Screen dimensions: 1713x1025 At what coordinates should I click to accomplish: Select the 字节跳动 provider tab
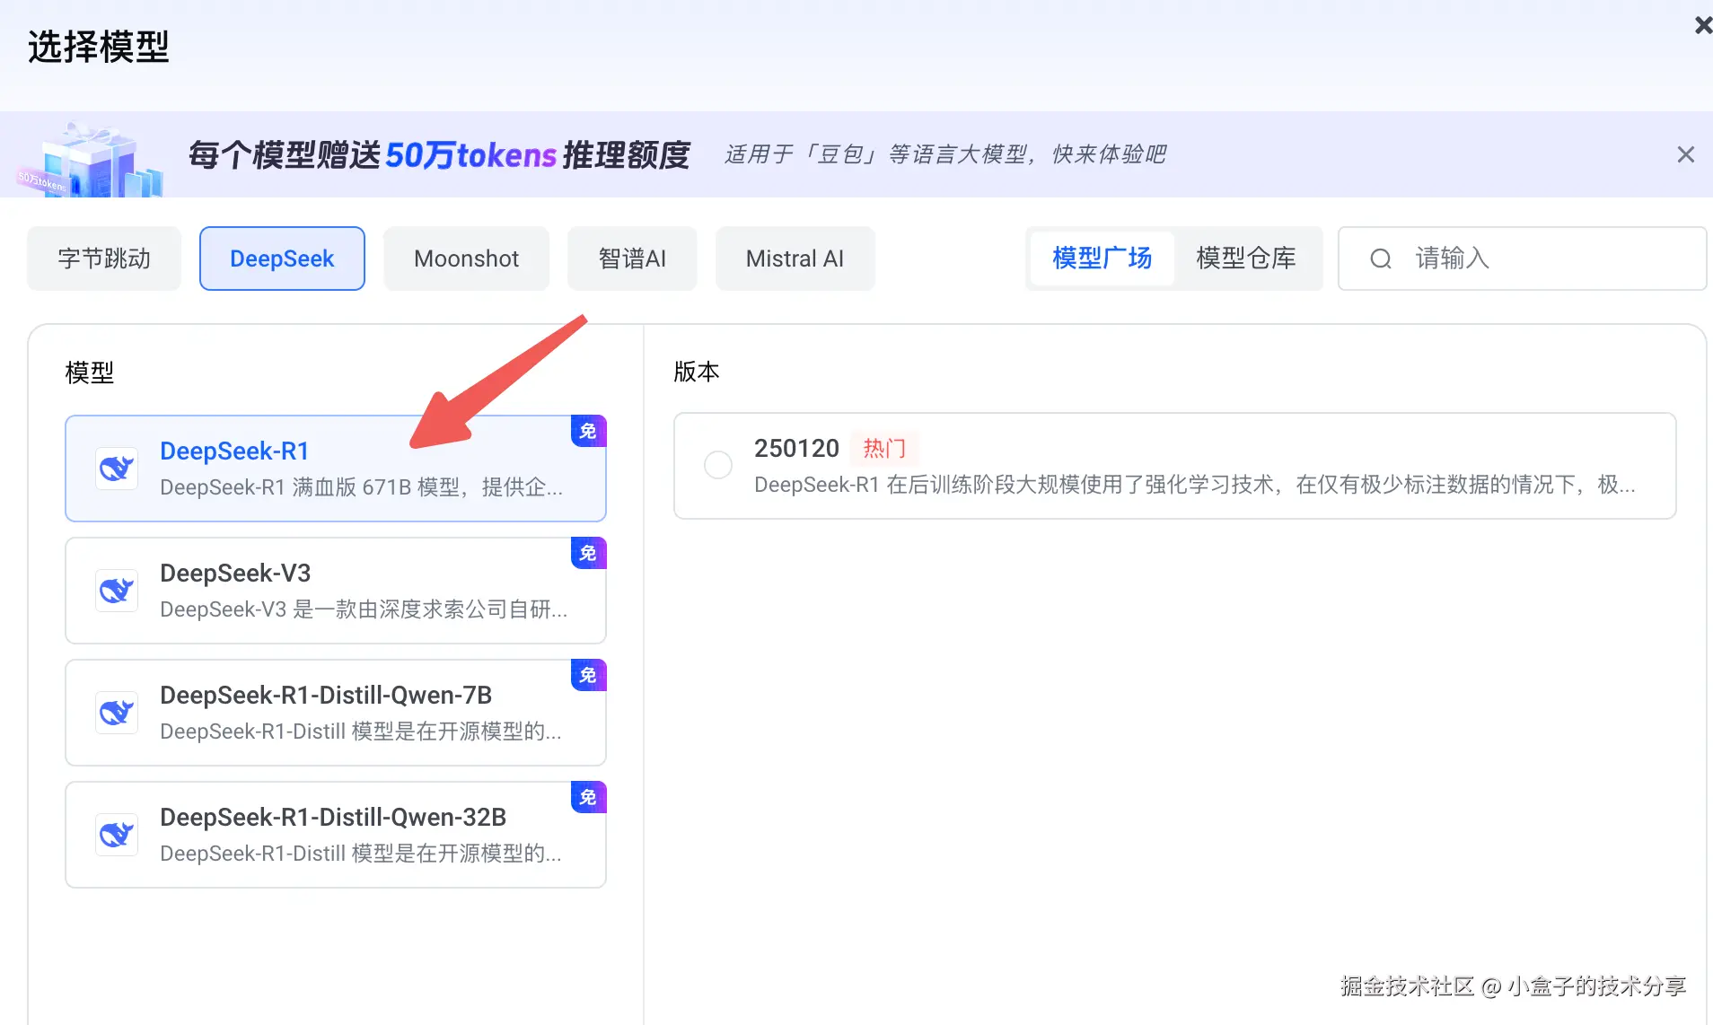[104, 258]
